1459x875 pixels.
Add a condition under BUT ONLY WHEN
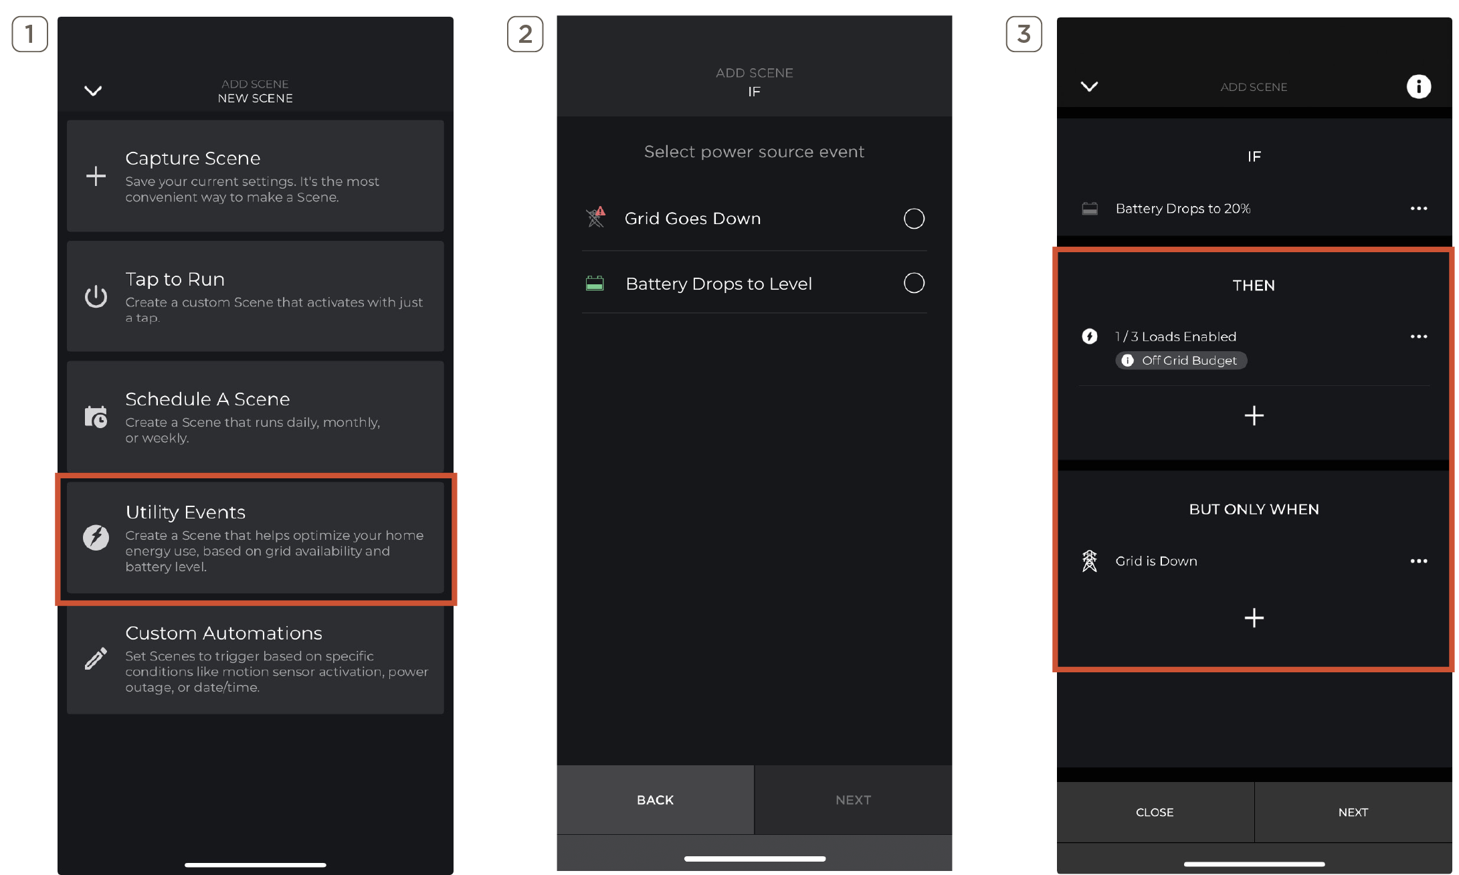point(1254,617)
